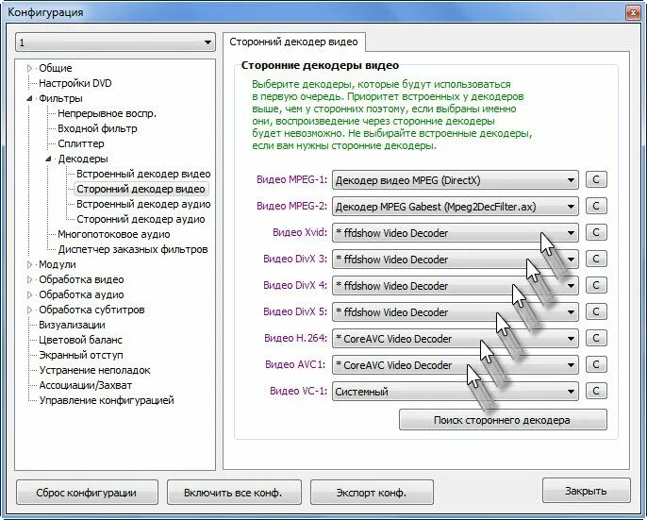Click the C button for Видео DivX 5
This screenshot has height=520, width=647.
click(x=596, y=311)
